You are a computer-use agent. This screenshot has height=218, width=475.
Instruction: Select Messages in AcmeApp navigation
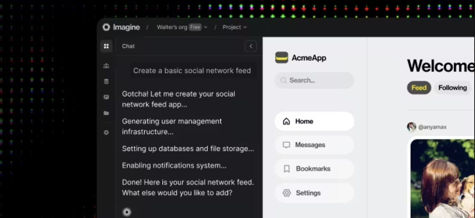point(314,145)
